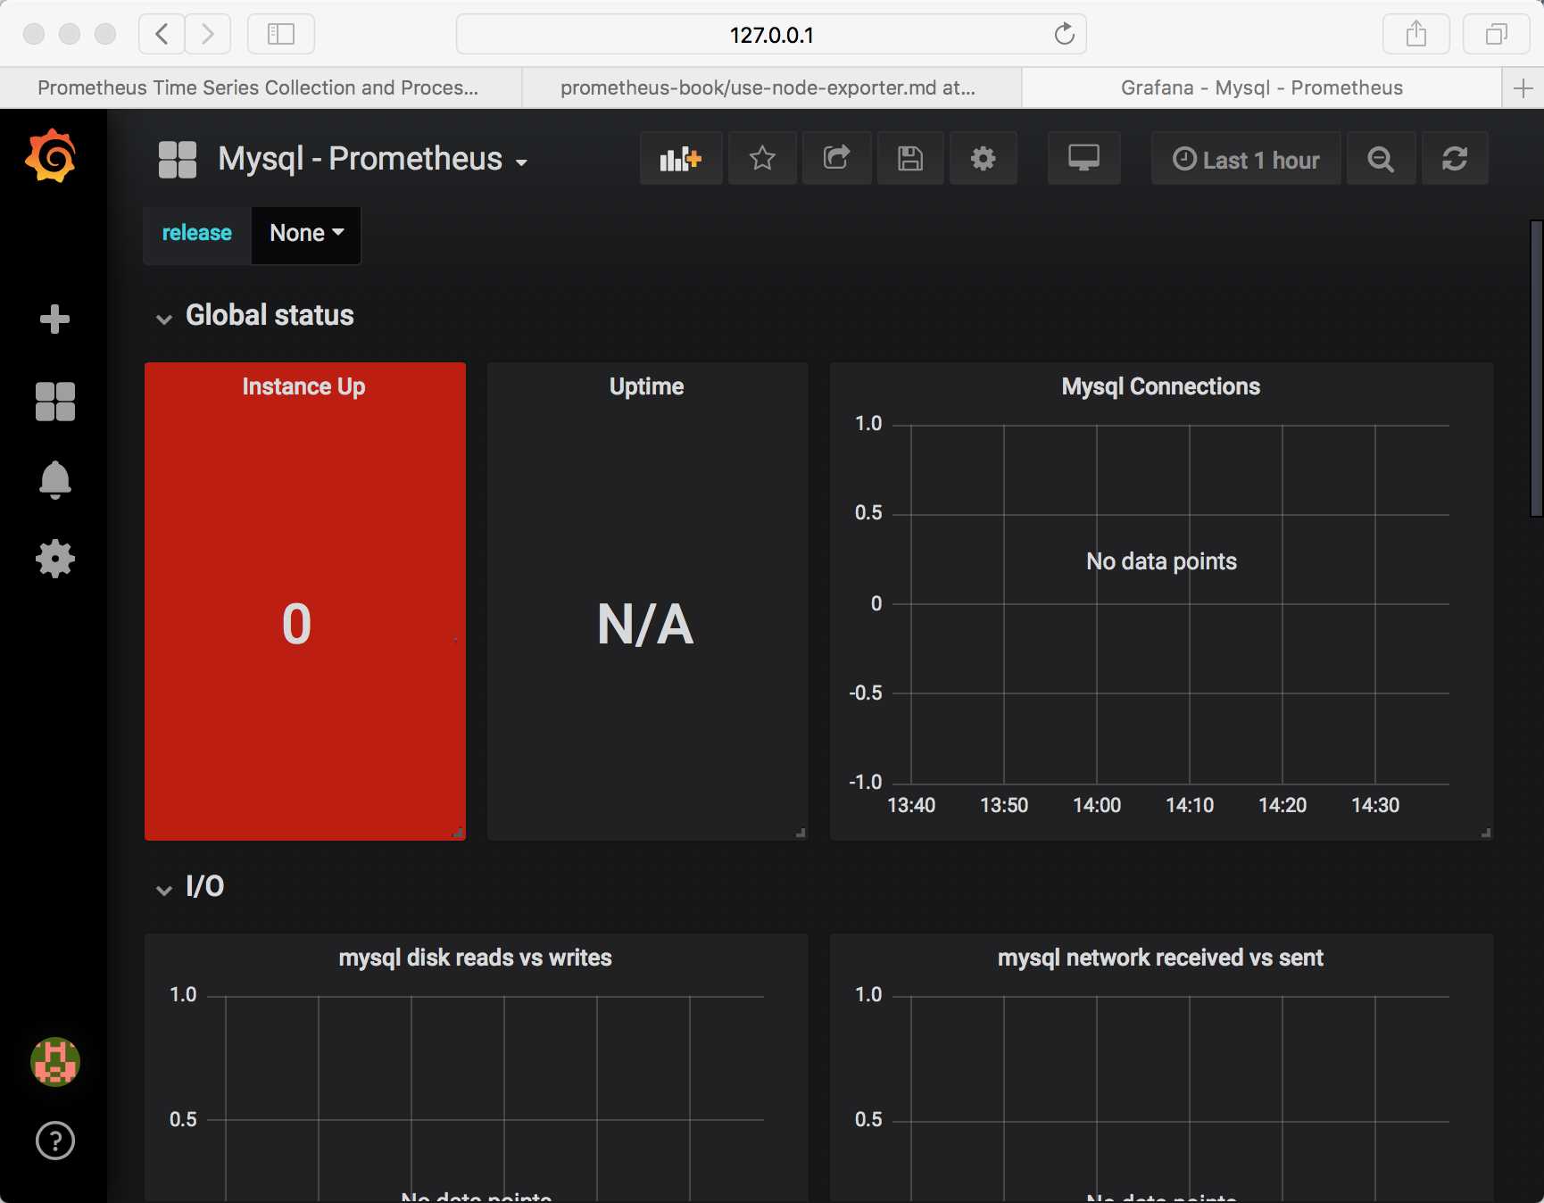Image resolution: width=1544 pixels, height=1203 pixels.
Task: Open the Create plus menu in sidebar
Action: (x=54, y=319)
